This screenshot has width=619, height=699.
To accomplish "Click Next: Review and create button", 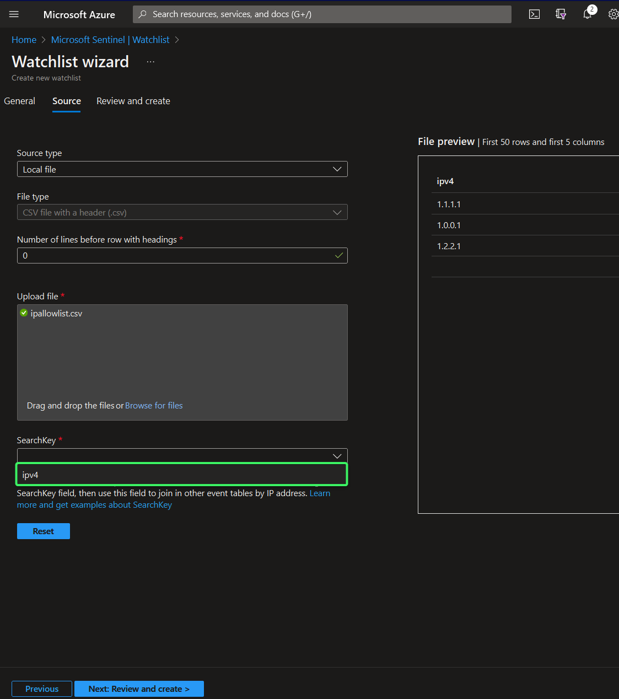I will coord(139,689).
